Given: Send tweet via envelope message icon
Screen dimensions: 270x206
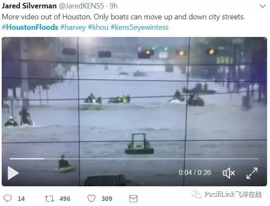Looking at the screenshot, I should (x=133, y=199).
